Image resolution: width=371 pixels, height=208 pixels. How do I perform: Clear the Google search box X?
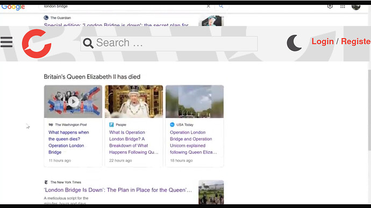tap(208, 6)
